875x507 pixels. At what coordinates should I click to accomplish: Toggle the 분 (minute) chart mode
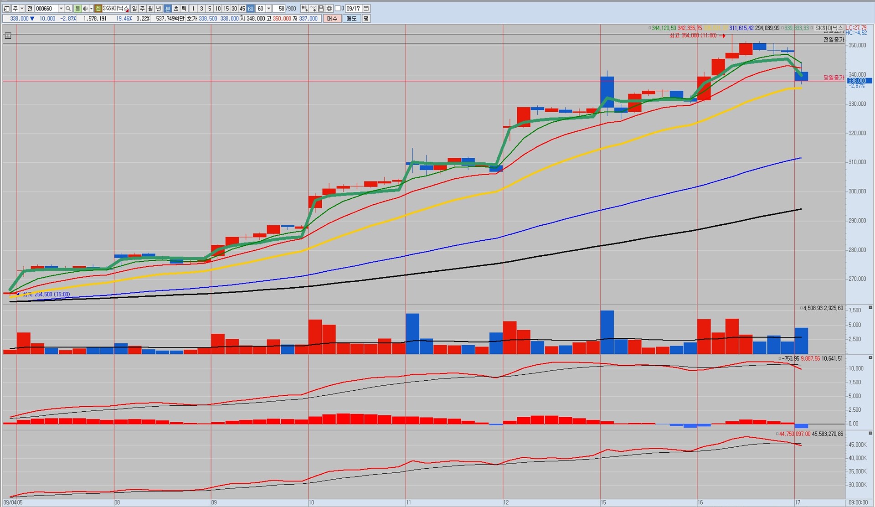click(x=167, y=9)
